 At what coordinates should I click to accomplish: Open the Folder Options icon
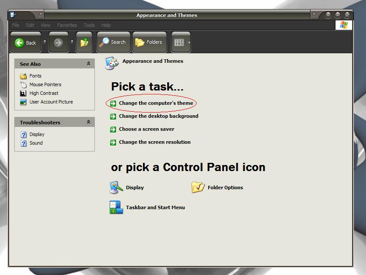(198, 187)
